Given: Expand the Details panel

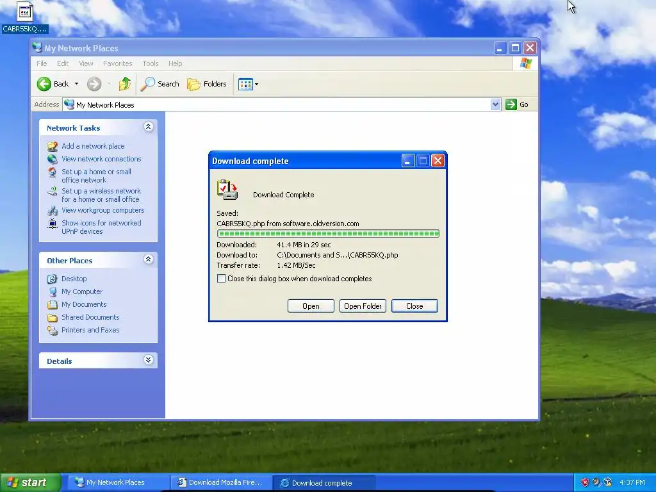Looking at the screenshot, I should [148, 360].
